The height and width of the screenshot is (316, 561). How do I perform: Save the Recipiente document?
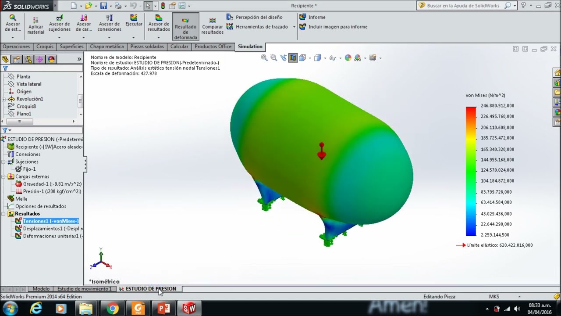[x=103, y=6]
